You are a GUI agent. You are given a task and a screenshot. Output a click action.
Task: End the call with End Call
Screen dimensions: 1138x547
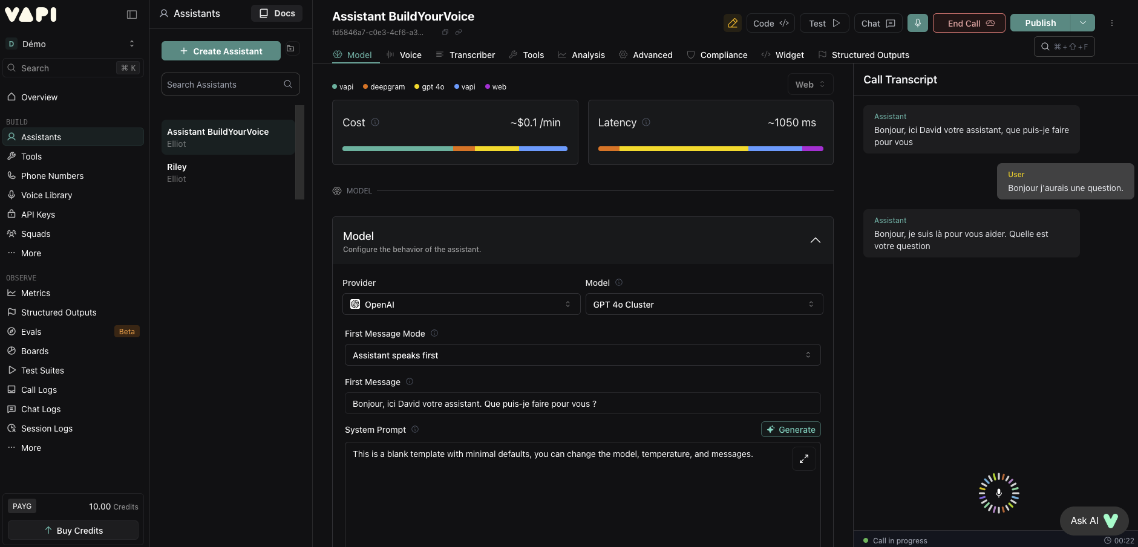969,23
